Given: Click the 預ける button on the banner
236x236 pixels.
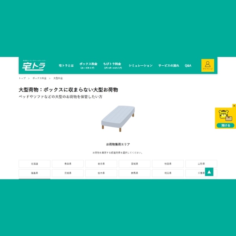Looking at the screenshot, I should click(x=225, y=125).
